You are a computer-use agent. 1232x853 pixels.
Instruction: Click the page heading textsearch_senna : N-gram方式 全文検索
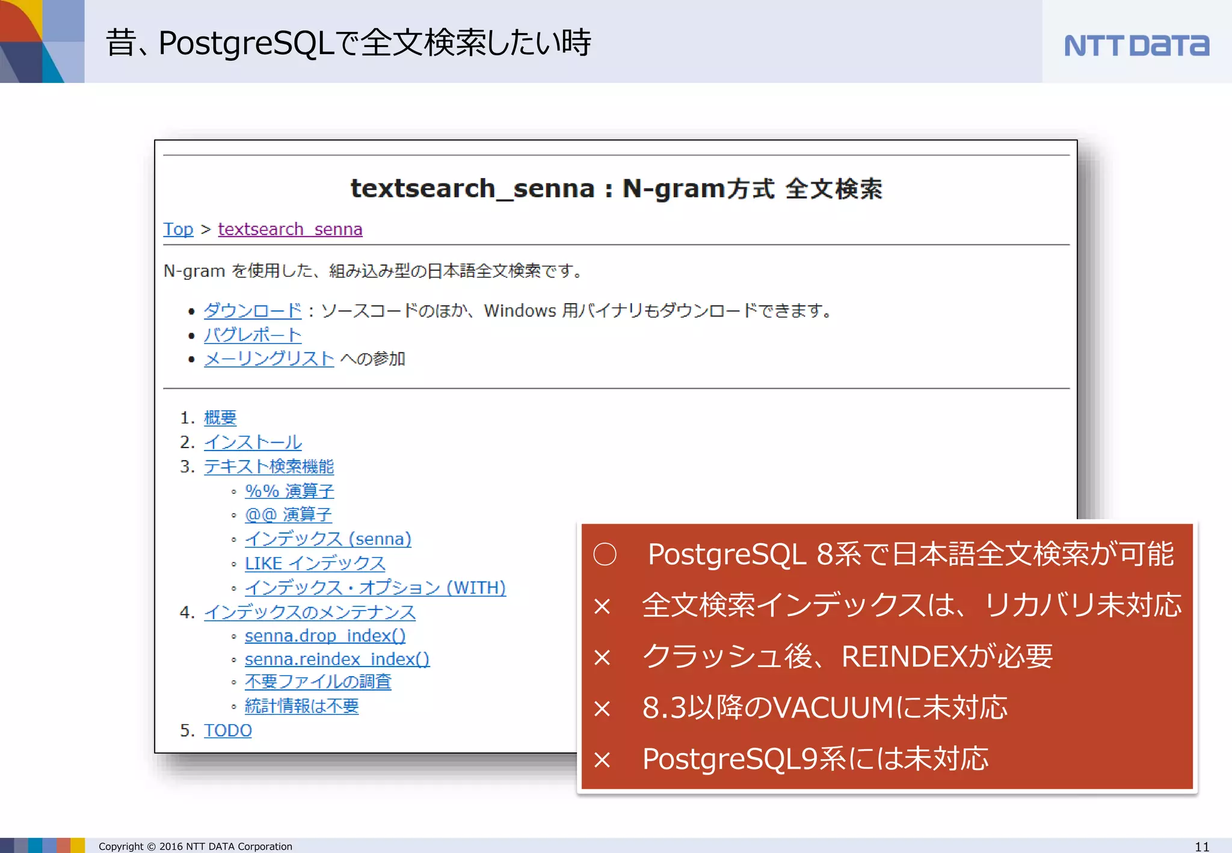click(x=616, y=189)
